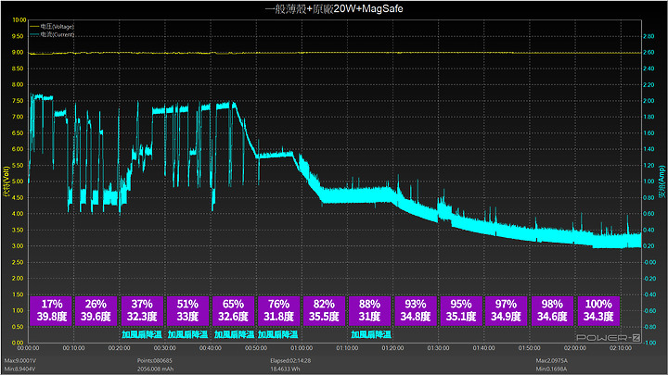Click the Elapsed:02:14:28 status entry
Screen dimensions: 668x375
click(x=290, y=360)
